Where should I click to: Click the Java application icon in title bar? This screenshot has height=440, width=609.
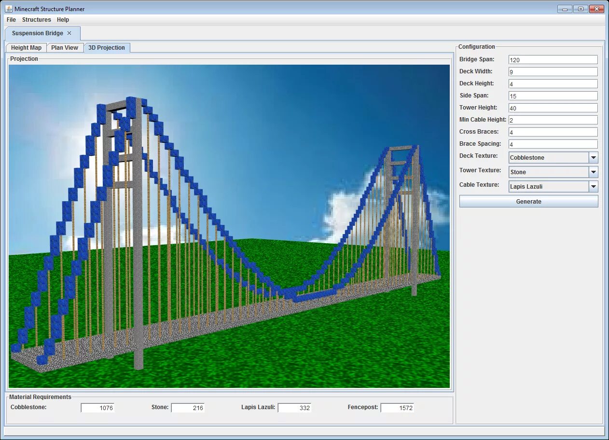pos(9,9)
